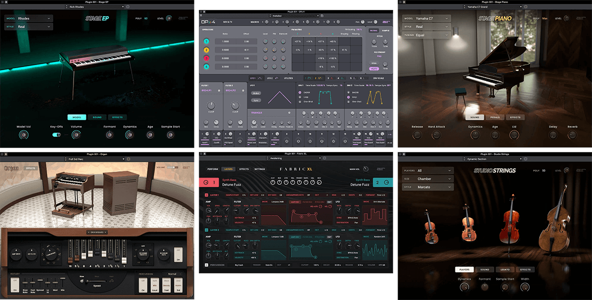Select the Sound button in Stage EP
592x300 pixels.
pyautogui.click(x=97, y=117)
